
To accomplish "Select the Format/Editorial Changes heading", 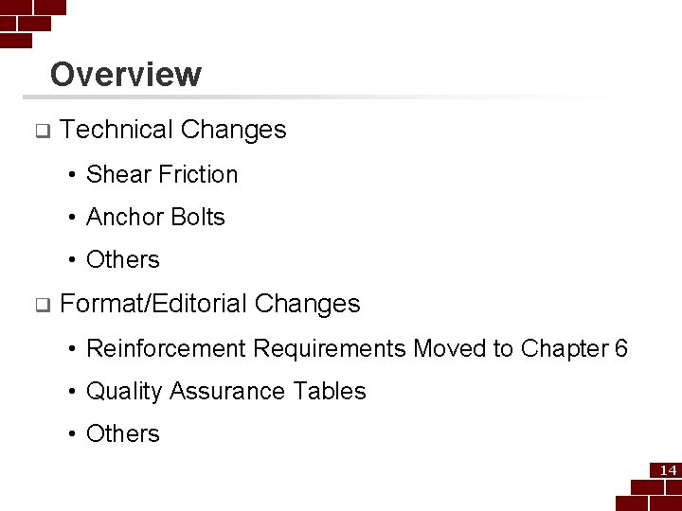I will 210,304.
